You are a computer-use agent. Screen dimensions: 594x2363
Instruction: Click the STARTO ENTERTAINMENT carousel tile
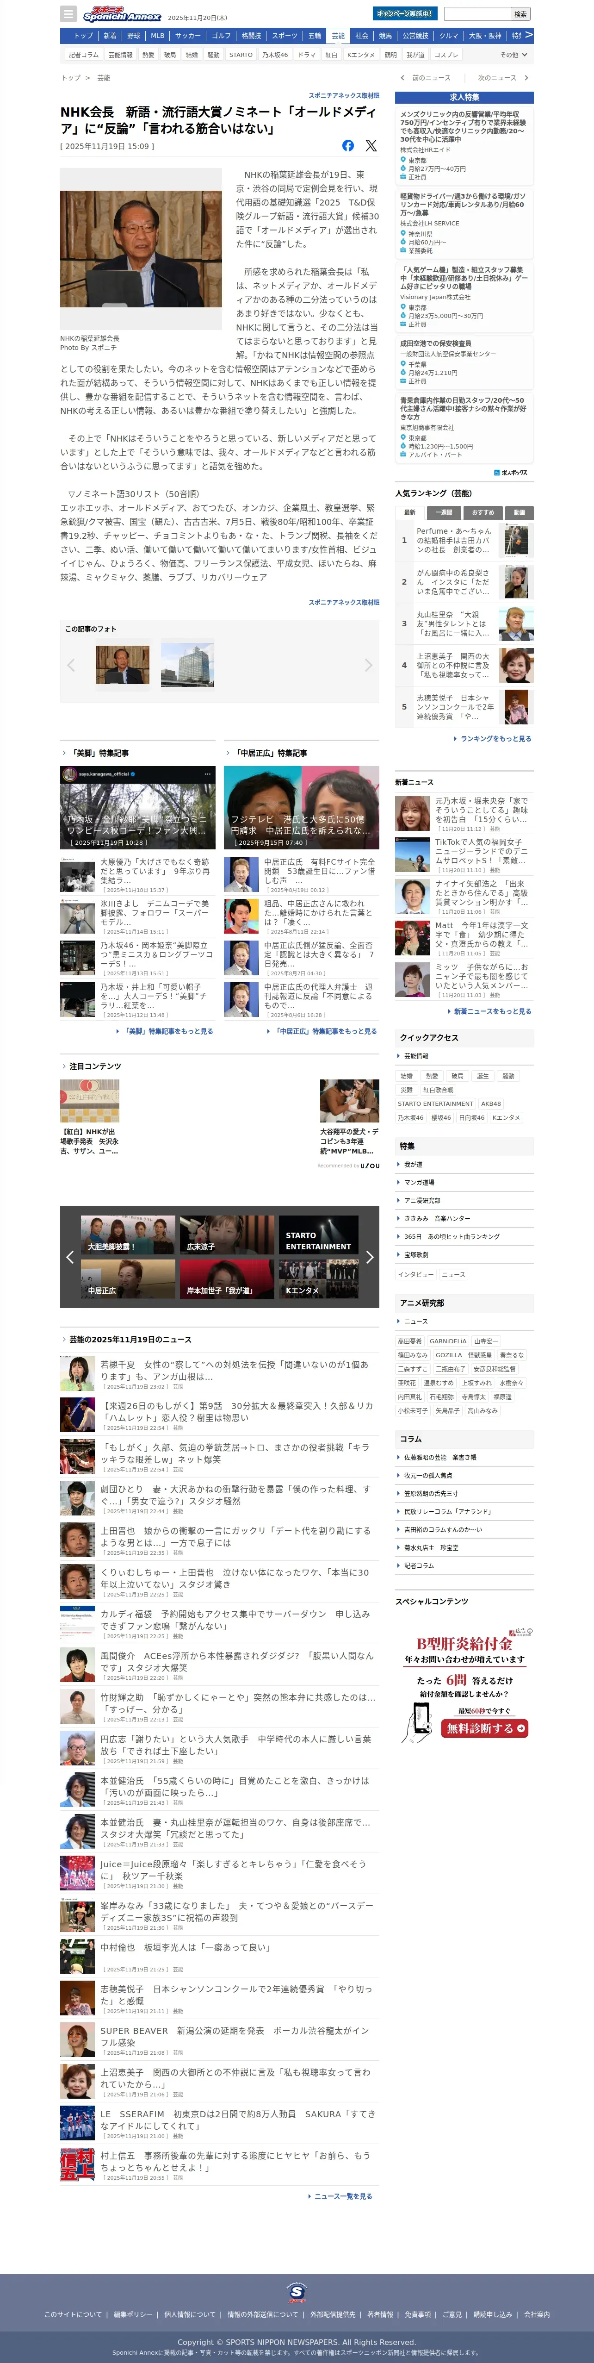pyautogui.click(x=318, y=1235)
